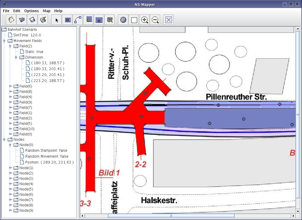Click the Zoom in magnifier icon
This screenshot has height=220, width=302.
[x=145, y=20]
